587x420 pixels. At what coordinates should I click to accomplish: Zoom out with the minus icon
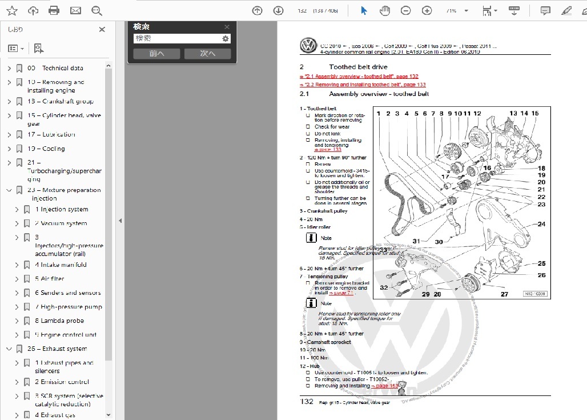click(x=405, y=10)
